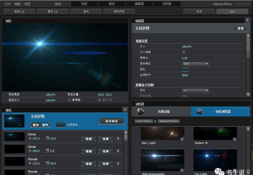253x175 pixels.
Task: Save the flare with 保存预设 button
Action: coord(112,121)
